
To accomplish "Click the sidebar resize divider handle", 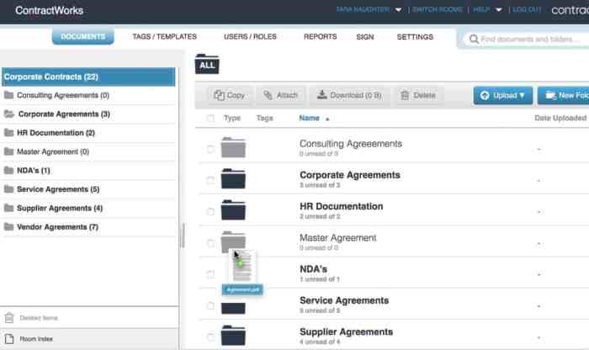I will pos(183,235).
